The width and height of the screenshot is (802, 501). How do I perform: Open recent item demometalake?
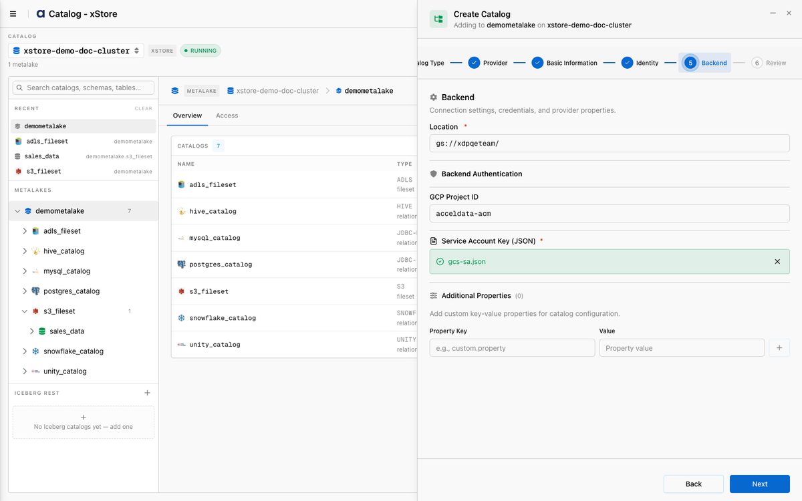pyautogui.click(x=84, y=126)
